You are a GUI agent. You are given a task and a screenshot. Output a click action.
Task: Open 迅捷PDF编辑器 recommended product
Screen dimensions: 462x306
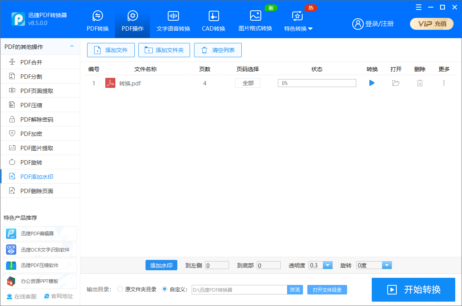tap(40, 234)
